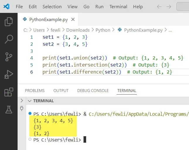Click the blue command status dot in the terminal
The height and width of the screenshot is (150, 189).
30,113
